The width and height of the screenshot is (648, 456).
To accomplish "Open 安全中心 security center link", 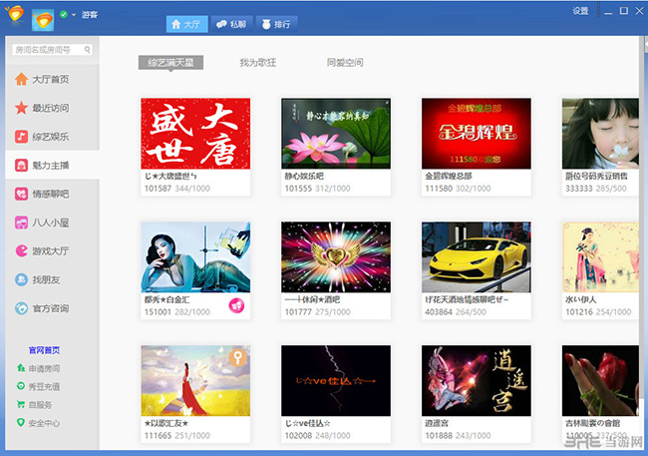I will click(43, 422).
